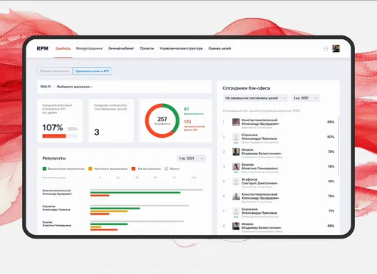Viewport: 377px width, 274px height.
Task: Open Исаков's avatar in third list row
Action: 236,152
